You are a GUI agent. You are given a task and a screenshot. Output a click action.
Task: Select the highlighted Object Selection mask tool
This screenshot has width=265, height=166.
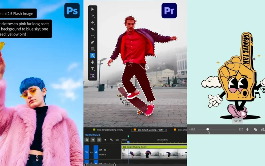(x=92, y=55)
